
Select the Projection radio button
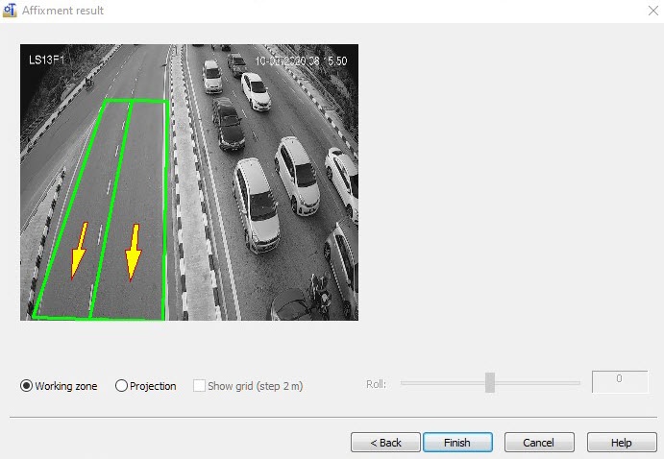pos(121,386)
